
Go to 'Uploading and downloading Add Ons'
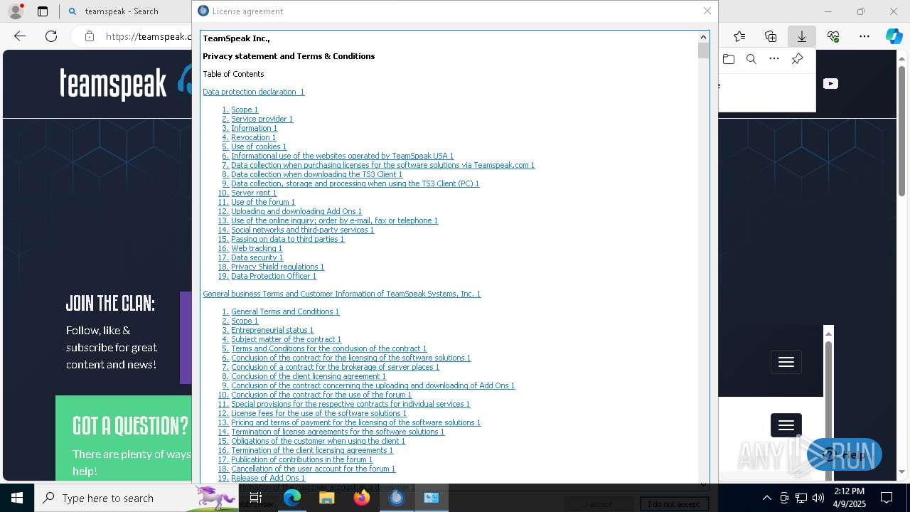(296, 211)
